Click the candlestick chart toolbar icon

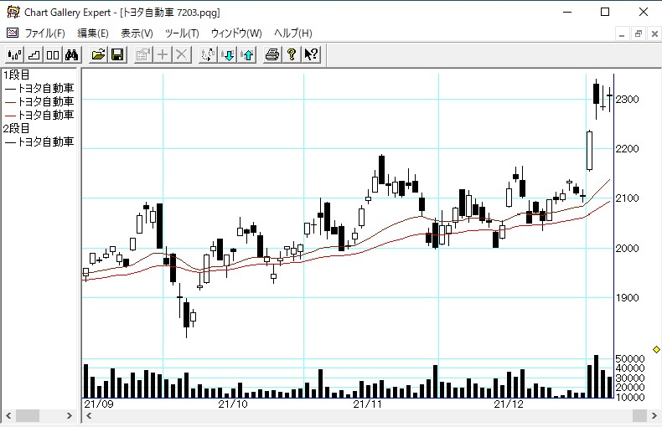click(14, 55)
